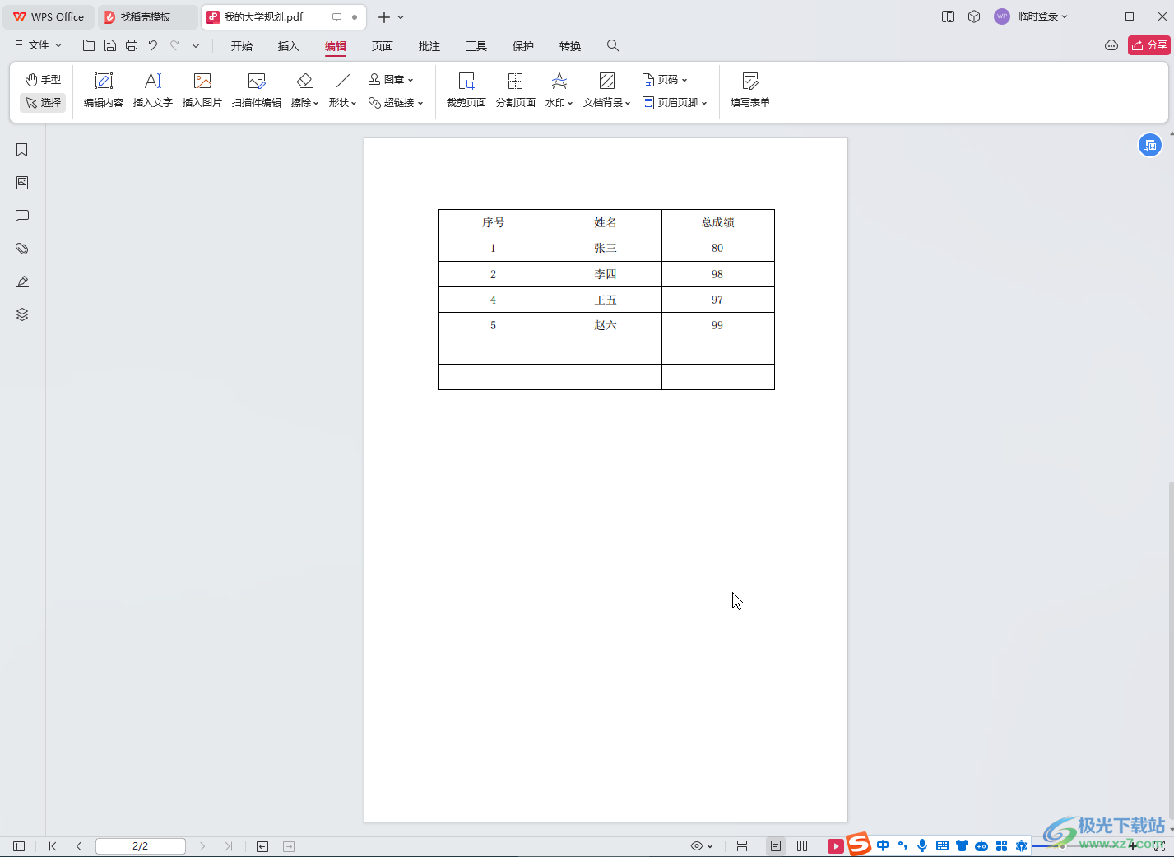Open Page Number dropdown

[665, 80]
